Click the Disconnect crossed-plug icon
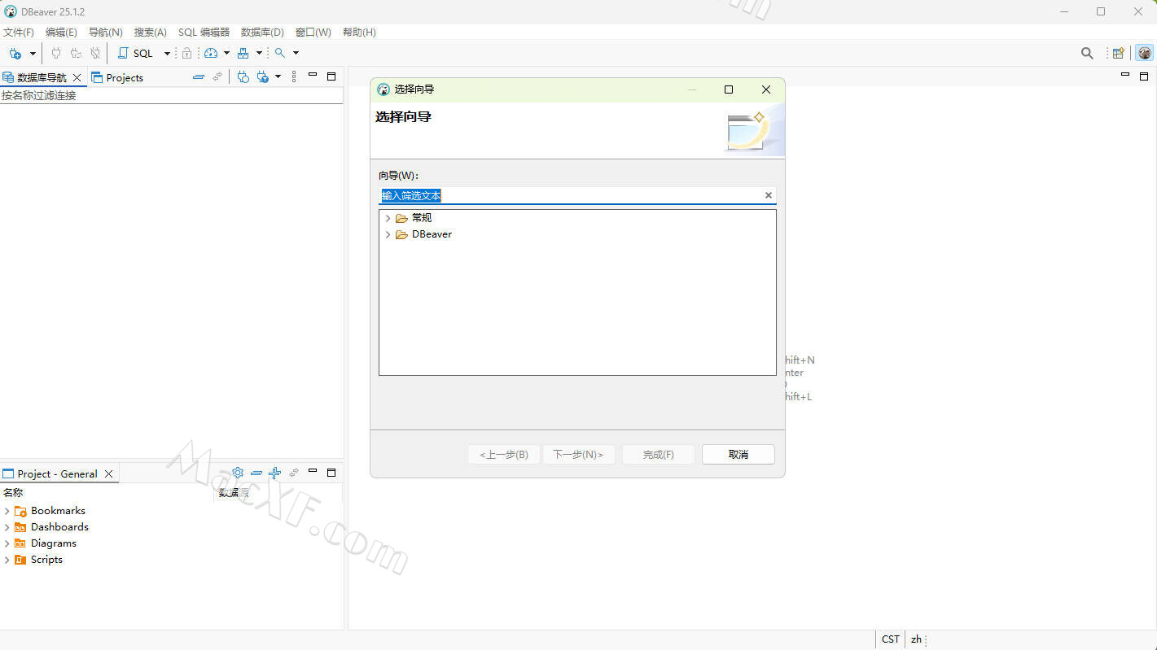 pos(95,53)
